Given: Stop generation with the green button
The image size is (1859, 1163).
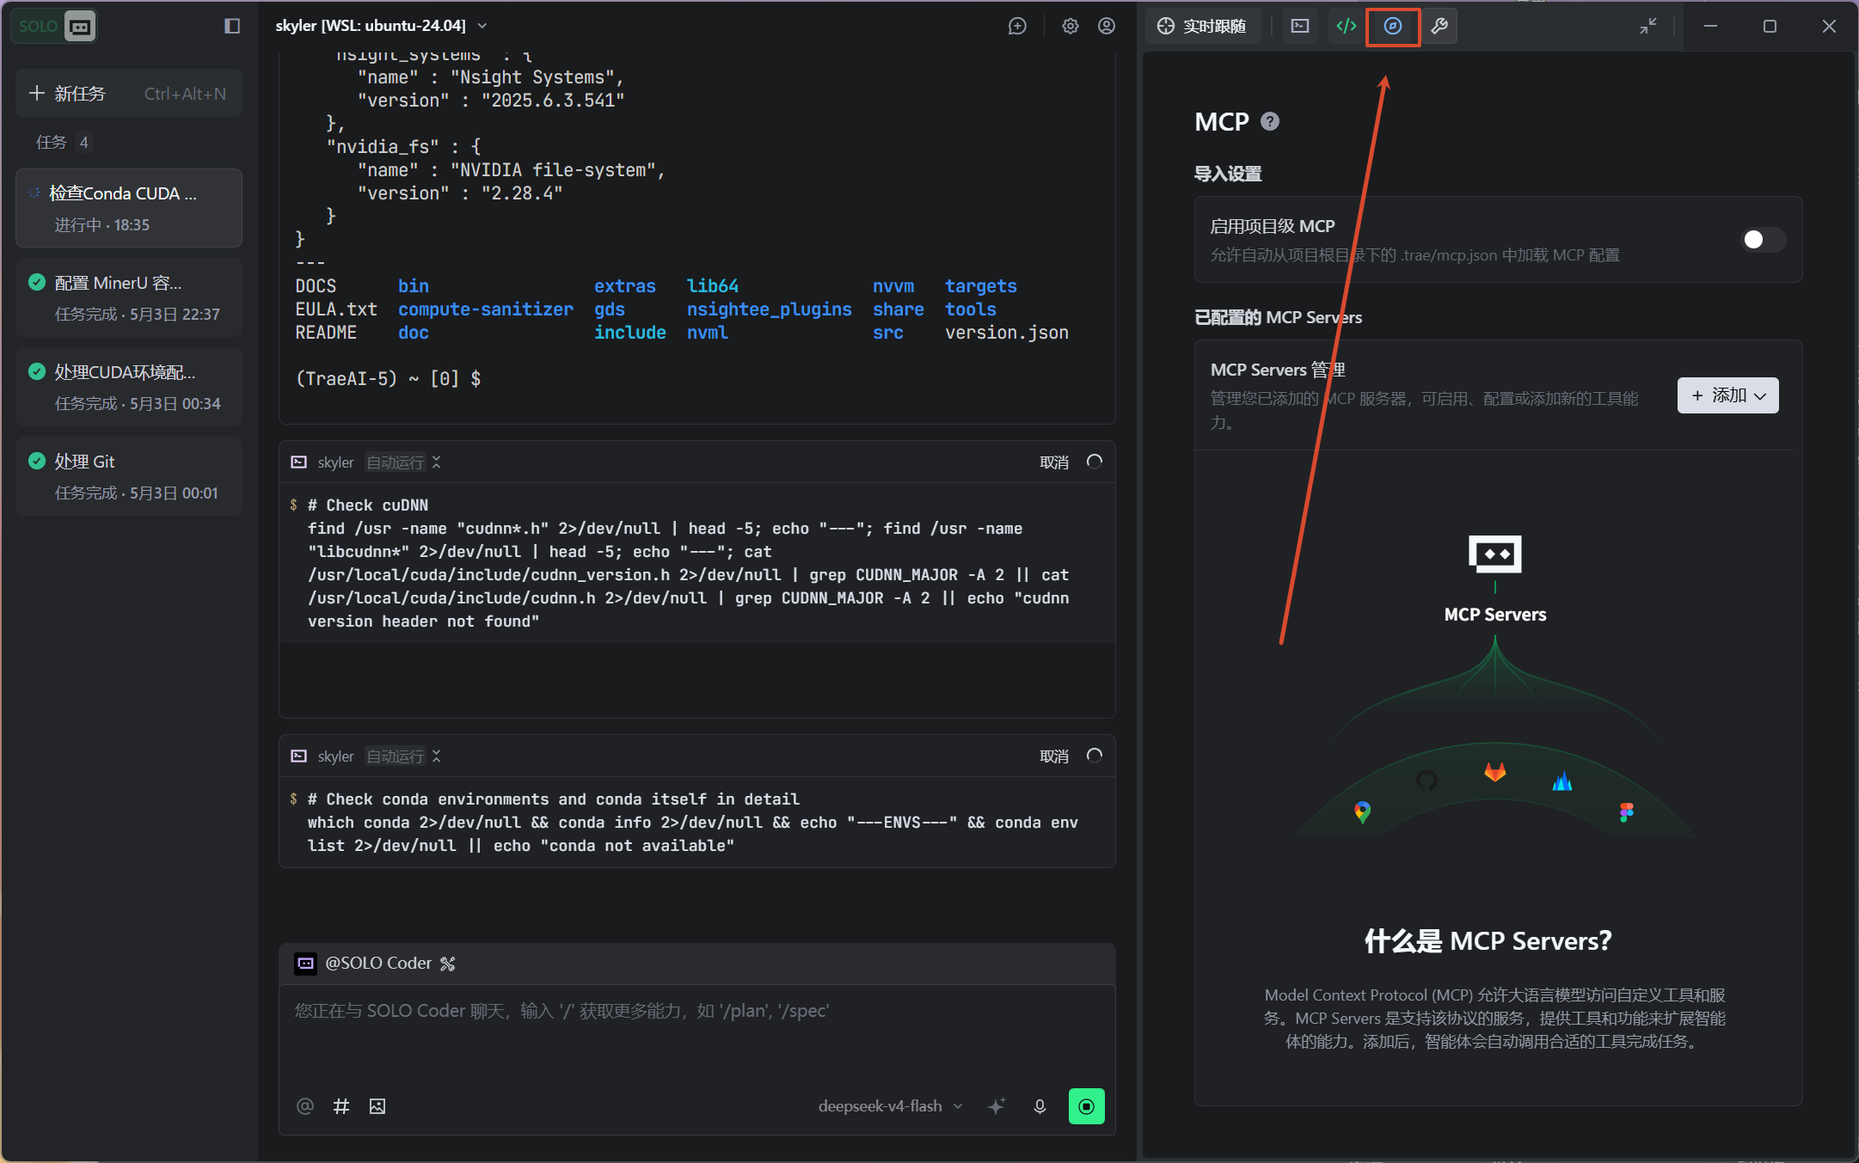Looking at the screenshot, I should (x=1087, y=1106).
